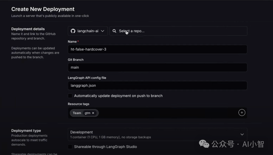The height and width of the screenshot is (155, 273).
Task: Click the Name field containing ht-false-hardcover-3
Action: pos(157,49)
